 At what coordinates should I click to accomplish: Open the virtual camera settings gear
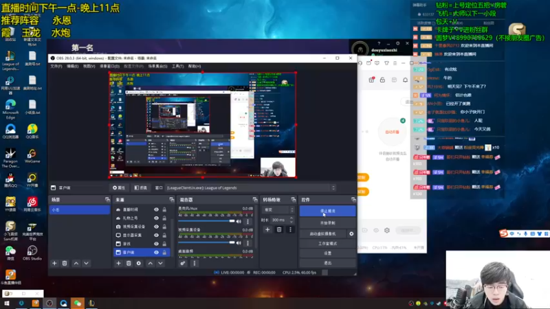click(x=351, y=233)
